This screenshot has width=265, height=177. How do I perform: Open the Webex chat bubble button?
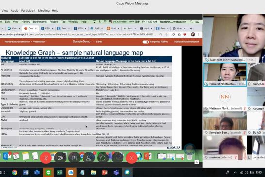click(x=103, y=158)
